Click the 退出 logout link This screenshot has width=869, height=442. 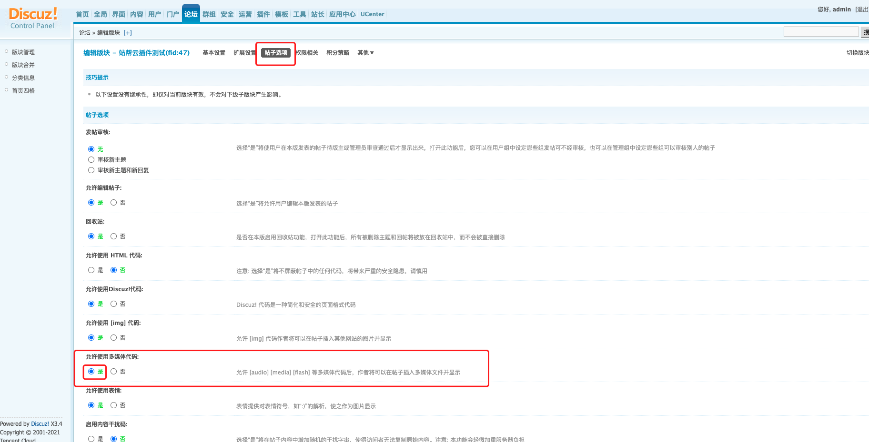pyautogui.click(x=862, y=10)
